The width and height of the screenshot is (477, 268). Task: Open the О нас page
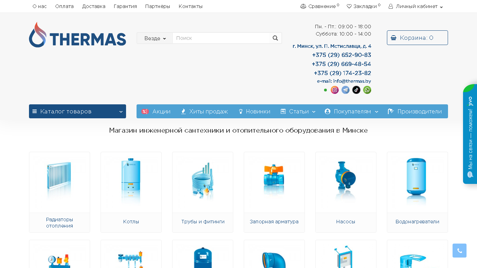[x=39, y=6]
